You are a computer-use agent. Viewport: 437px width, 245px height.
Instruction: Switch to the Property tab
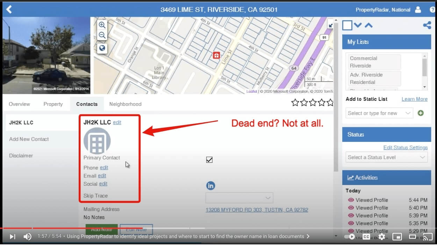coord(53,104)
